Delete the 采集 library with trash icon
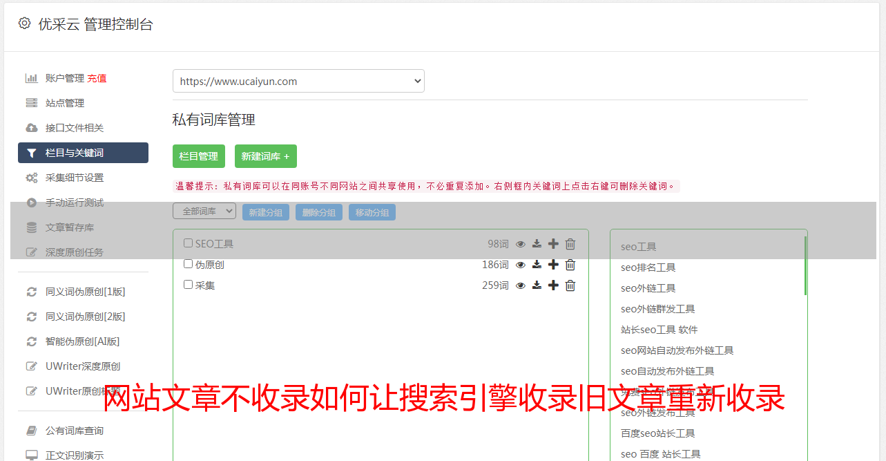The height and width of the screenshot is (461, 886). click(570, 285)
